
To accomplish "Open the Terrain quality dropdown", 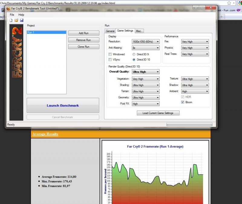I will [x=146, y=91].
